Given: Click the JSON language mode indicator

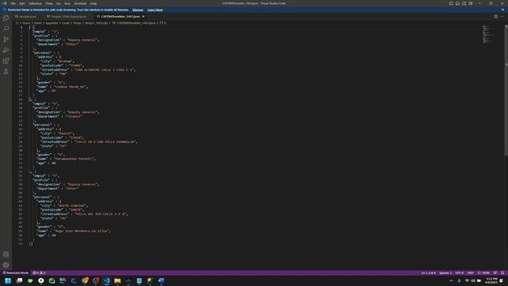Looking at the screenshot, I should tap(483, 272).
